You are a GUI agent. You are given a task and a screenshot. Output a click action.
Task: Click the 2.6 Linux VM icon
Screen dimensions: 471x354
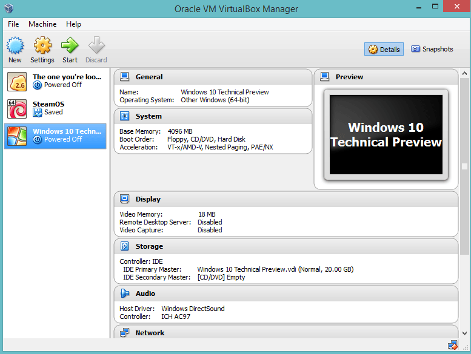[x=17, y=82]
